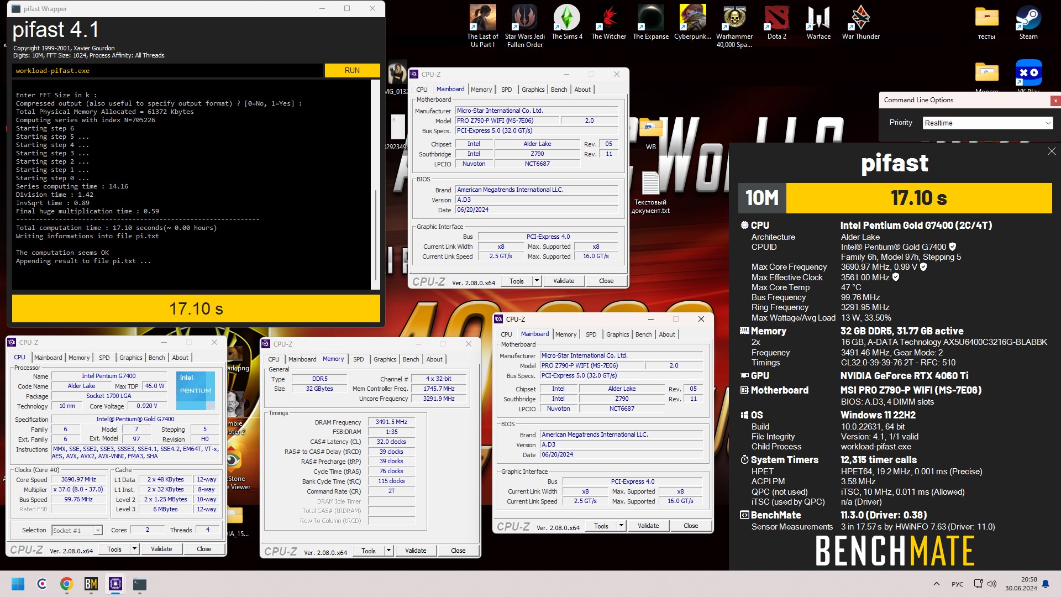Open notification bell in system tray
The height and width of the screenshot is (597, 1061).
(1046, 584)
